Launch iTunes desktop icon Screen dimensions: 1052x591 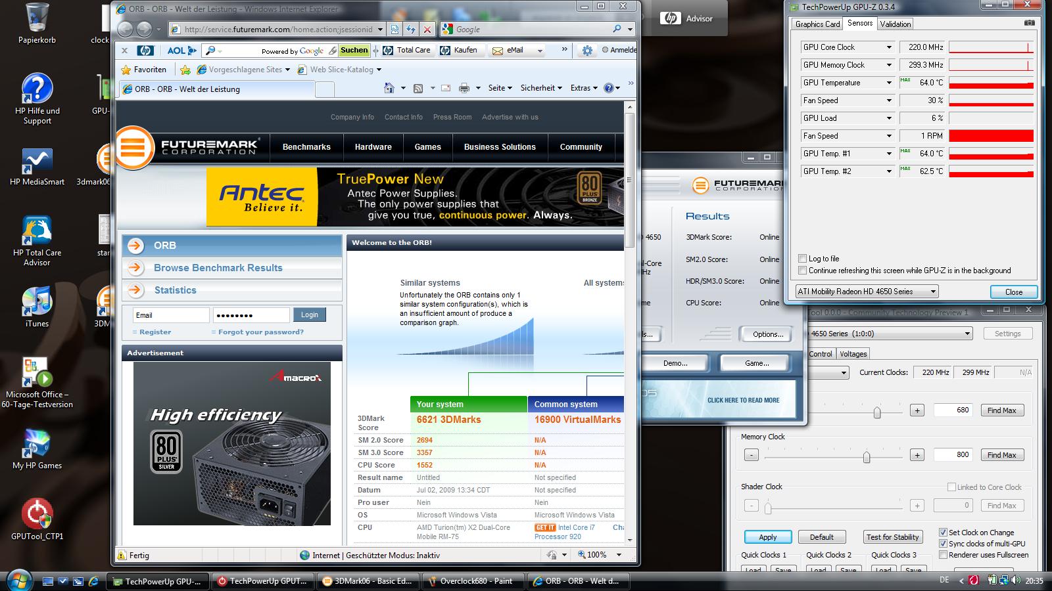coord(37,307)
